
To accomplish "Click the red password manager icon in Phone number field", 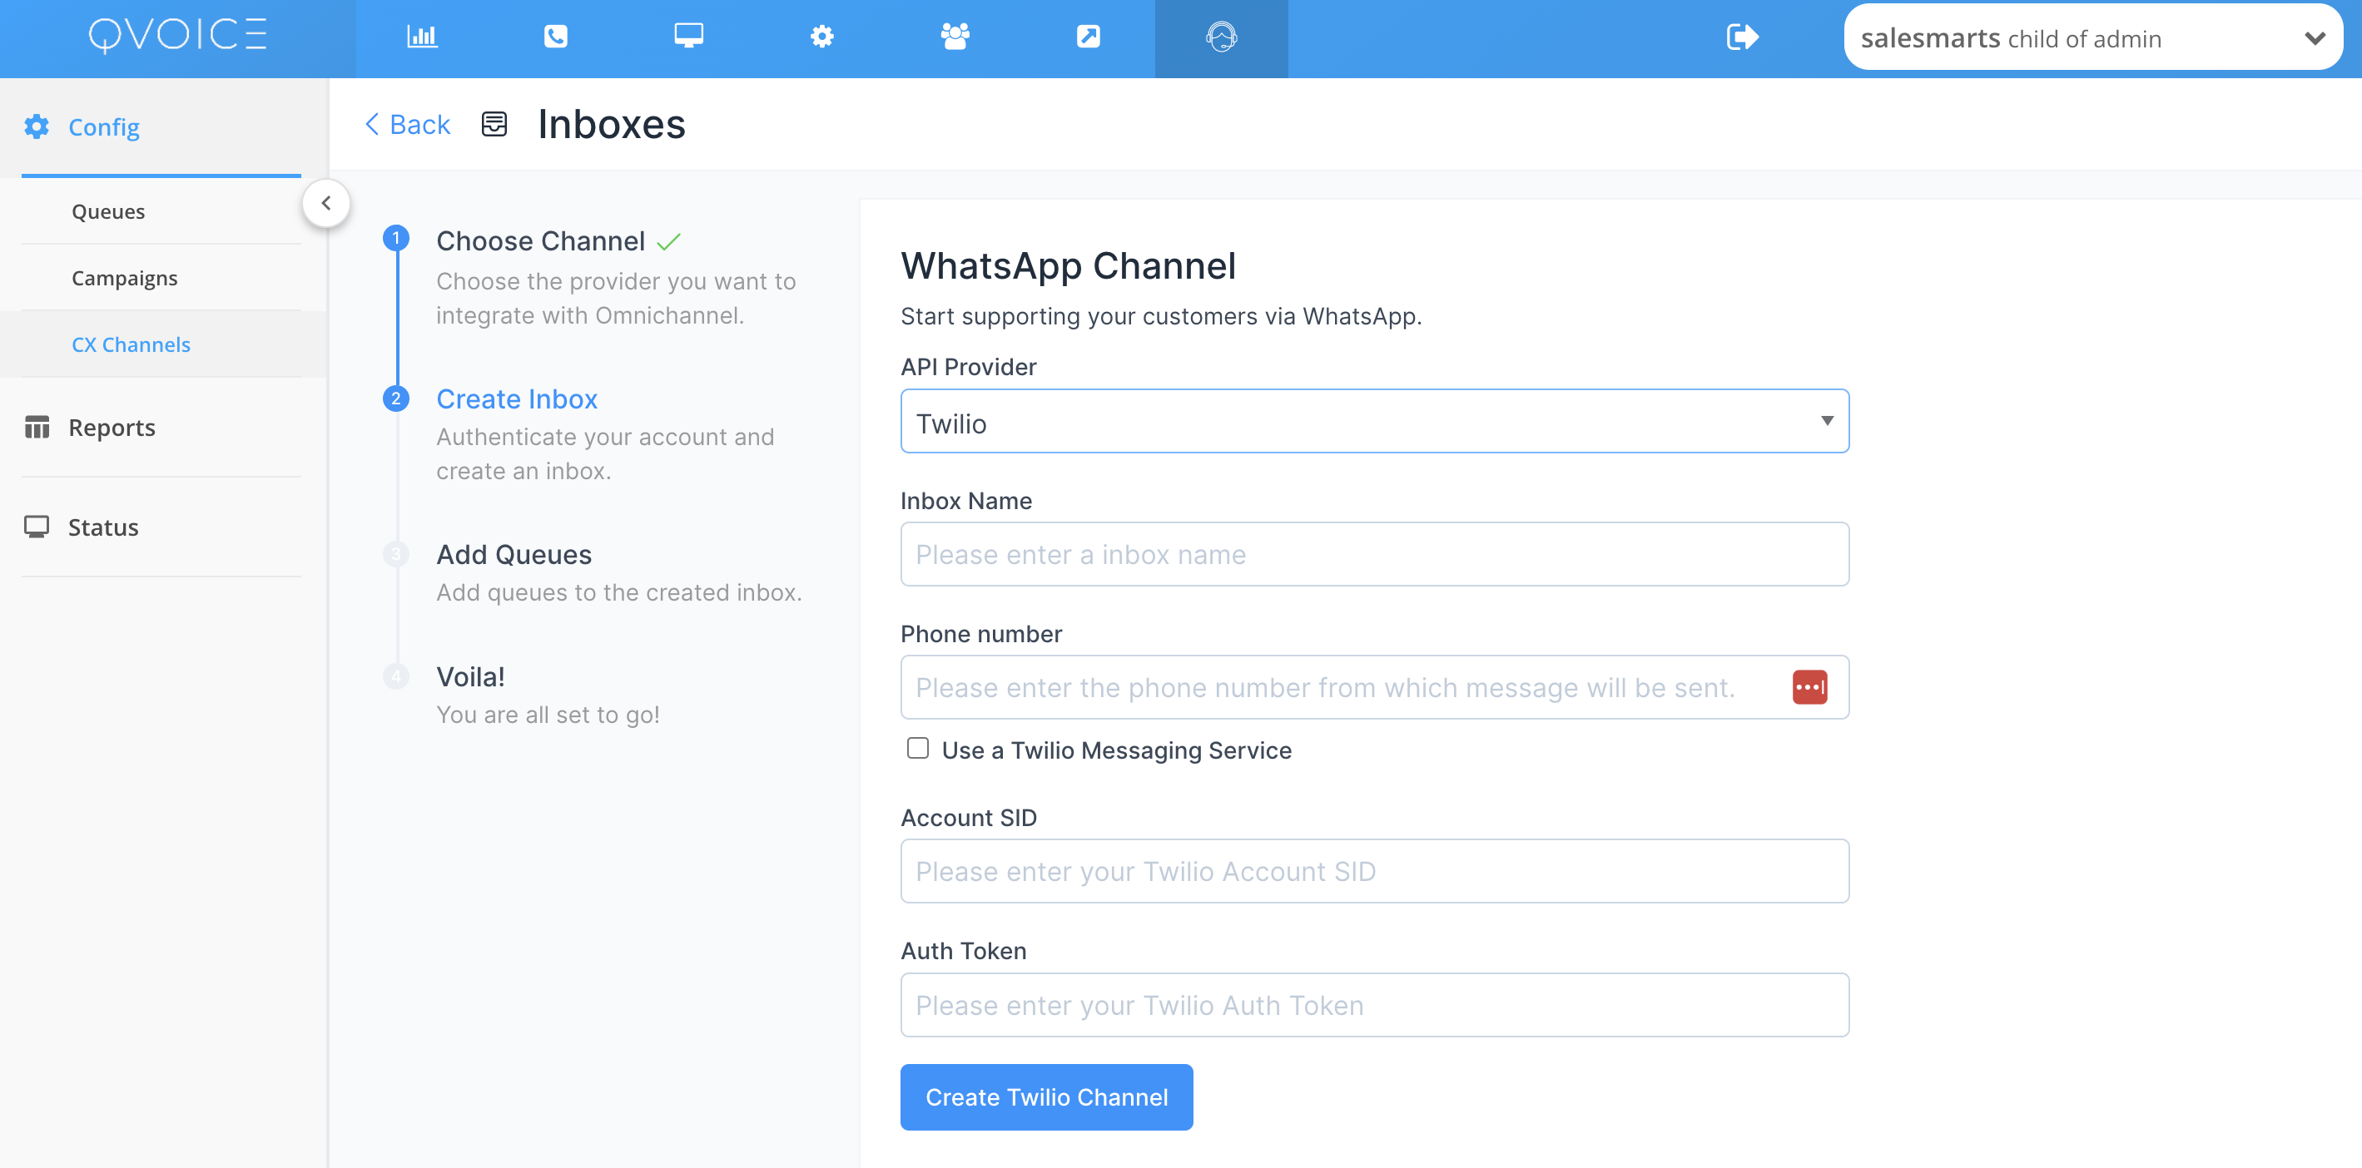I will click(1809, 688).
